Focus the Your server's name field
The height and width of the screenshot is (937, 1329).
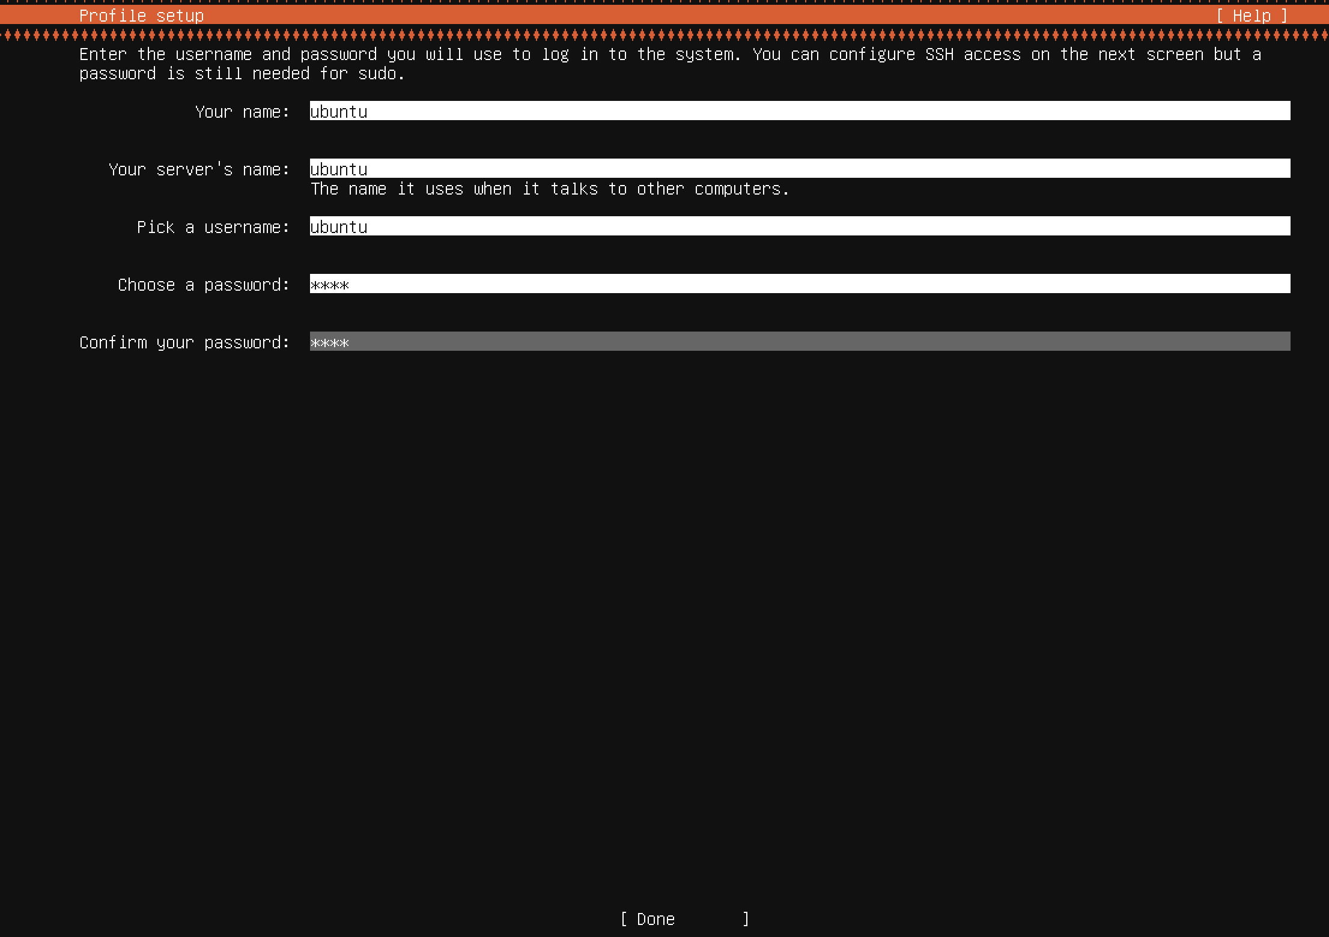799,169
